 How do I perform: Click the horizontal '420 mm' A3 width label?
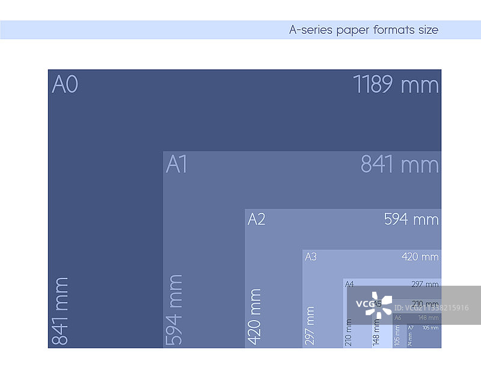coord(420,257)
